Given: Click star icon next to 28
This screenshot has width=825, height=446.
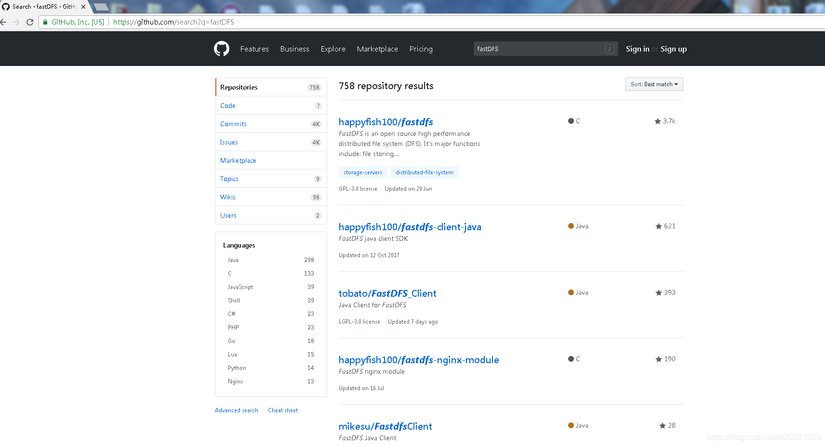Looking at the screenshot, I should [x=663, y=426].
